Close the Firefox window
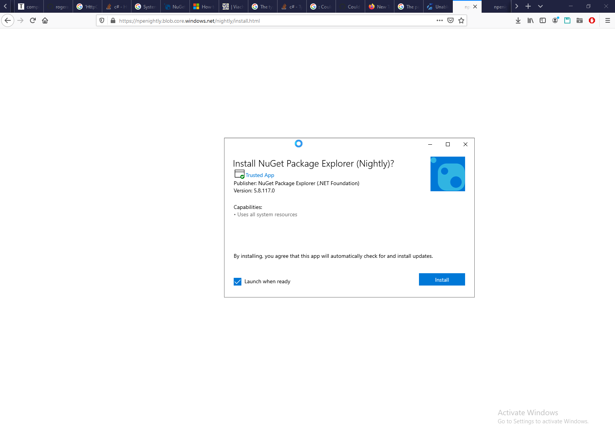The image size is (615, 446). (606, 6)
